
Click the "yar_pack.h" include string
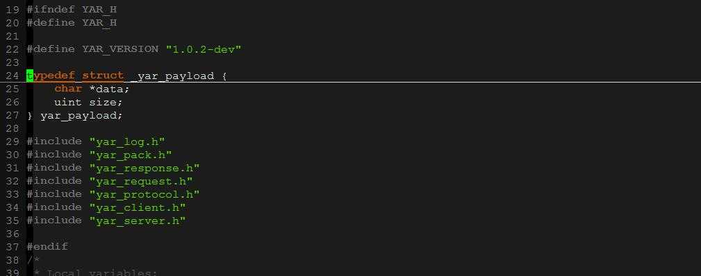coord(131,155)
